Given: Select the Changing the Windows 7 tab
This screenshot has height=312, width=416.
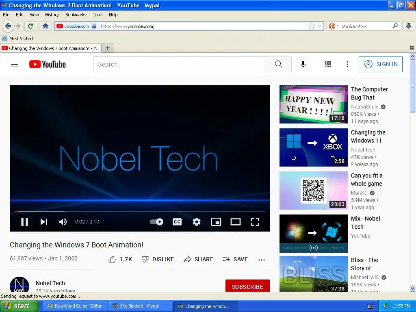Looking at the screenshot, I should click(51, 48).
